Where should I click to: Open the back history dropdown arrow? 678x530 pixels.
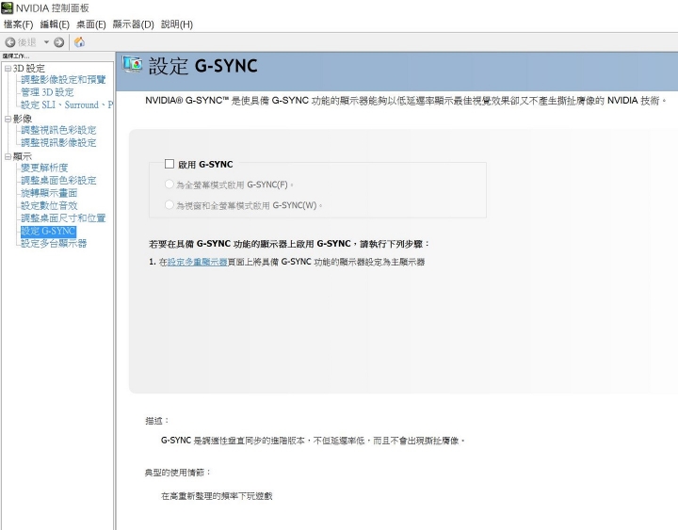[46, 42]
